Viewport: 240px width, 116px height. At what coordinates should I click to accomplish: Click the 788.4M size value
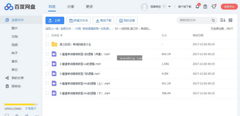(x=166, y=93)
